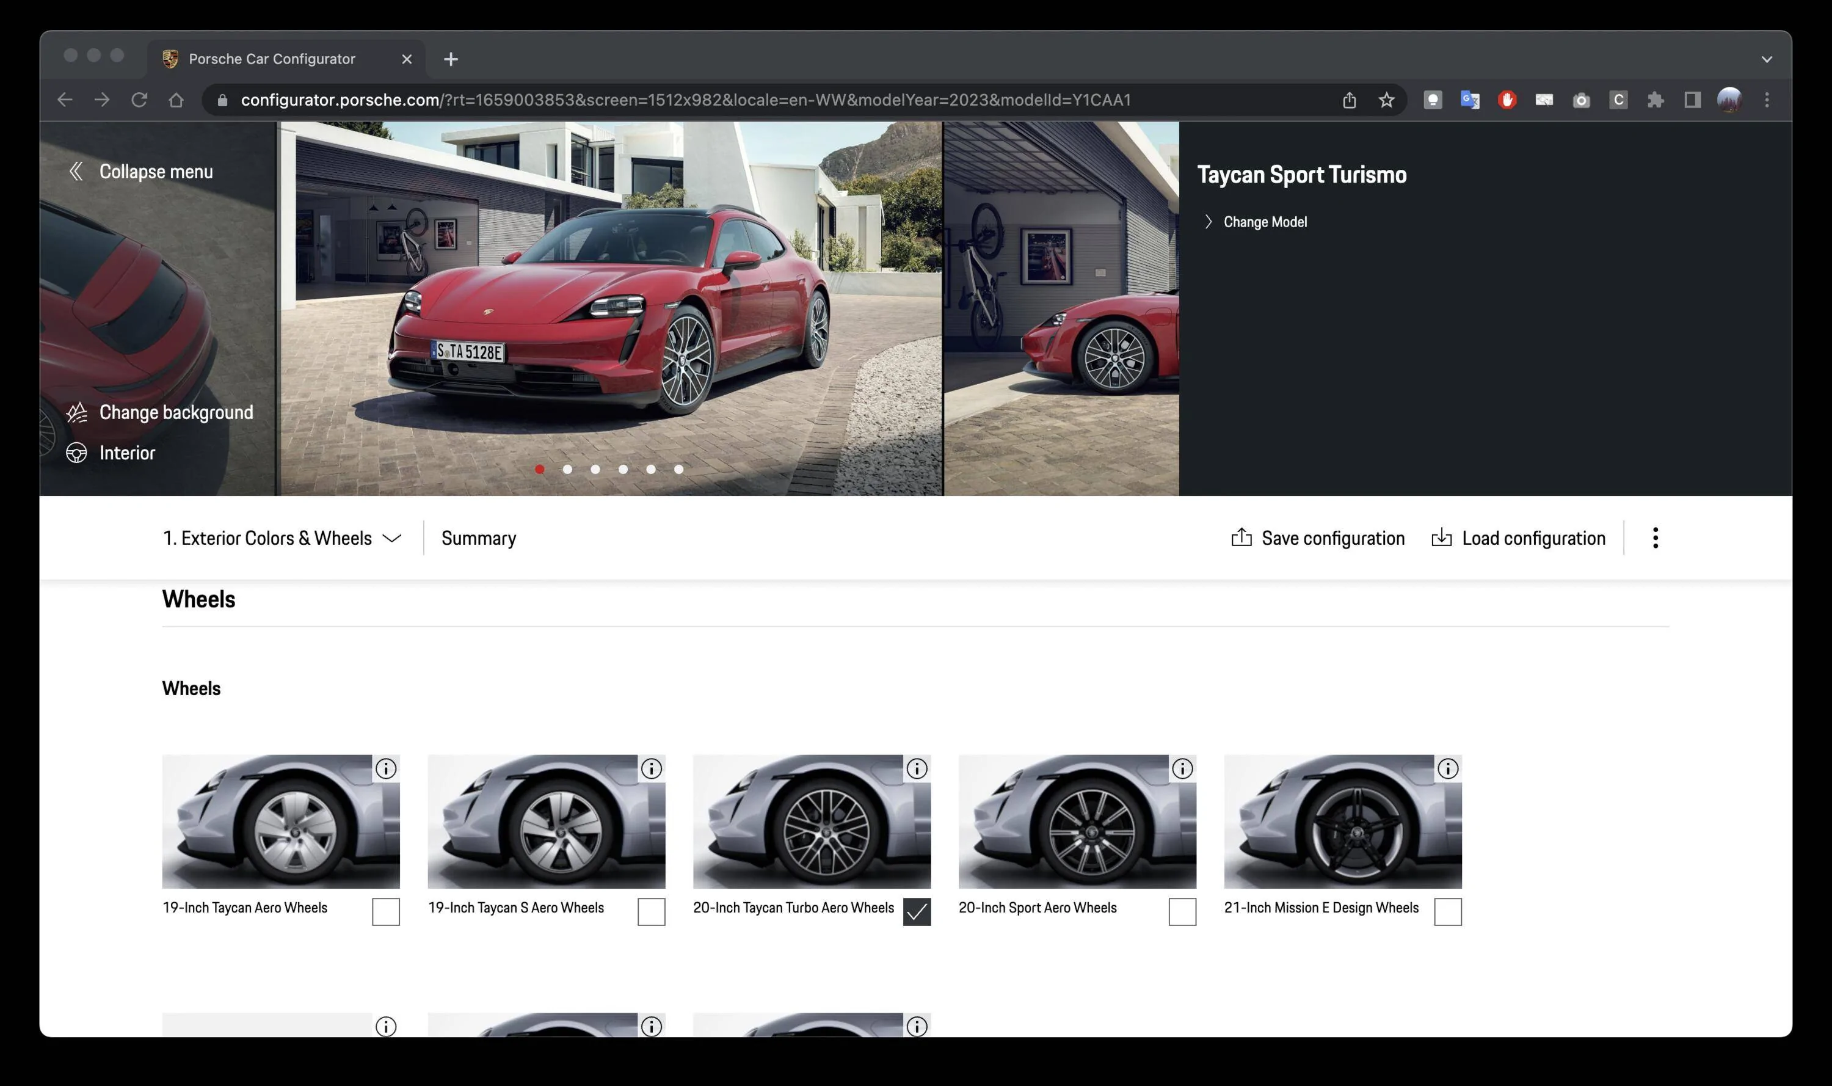Bookmark this page with the star icon

pyautogui.click(x=1386, y=100)
